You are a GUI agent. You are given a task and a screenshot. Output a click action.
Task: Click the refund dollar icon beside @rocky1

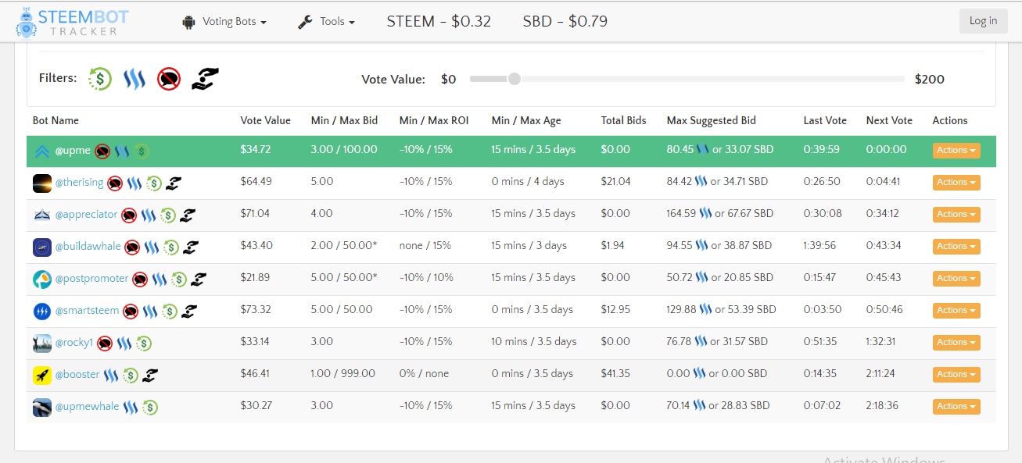[x=144, y=343]
